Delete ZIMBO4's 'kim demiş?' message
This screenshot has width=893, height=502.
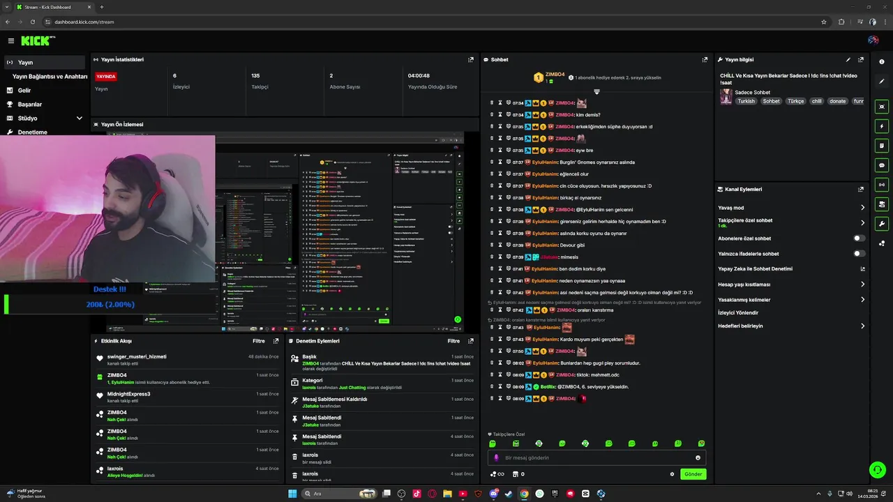tap(492, 114)
